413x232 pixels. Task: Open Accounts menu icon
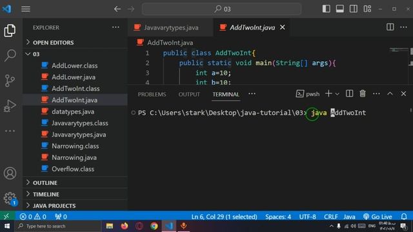coord(10,173)
